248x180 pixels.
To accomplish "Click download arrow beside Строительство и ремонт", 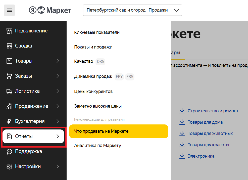I will coord(182,111).
